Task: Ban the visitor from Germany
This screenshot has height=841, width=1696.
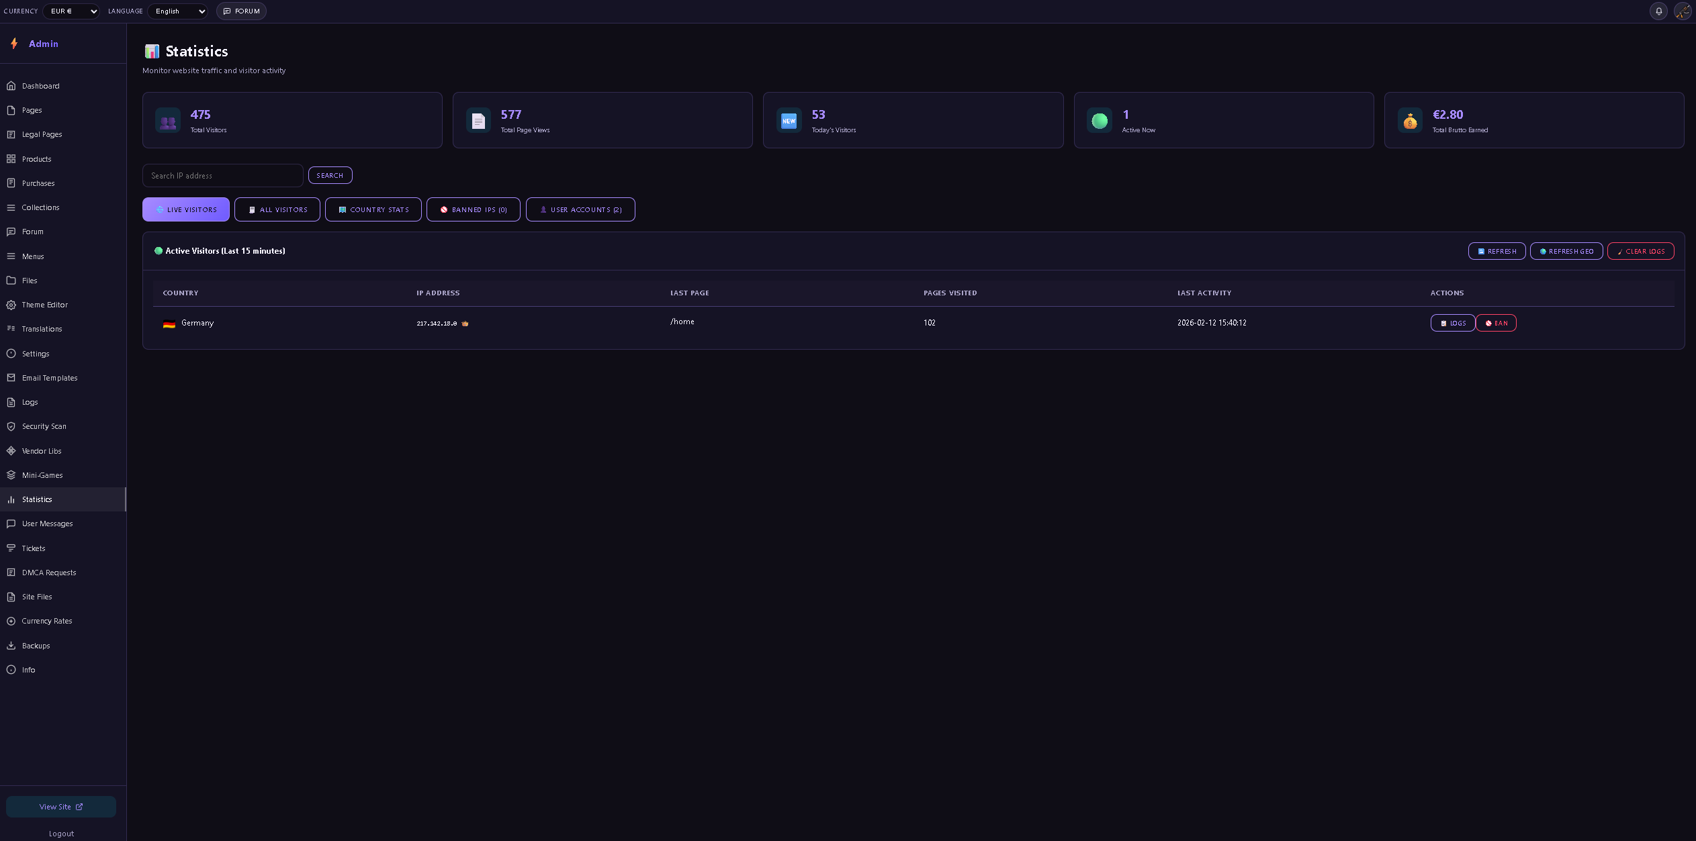Action: 1496,323
